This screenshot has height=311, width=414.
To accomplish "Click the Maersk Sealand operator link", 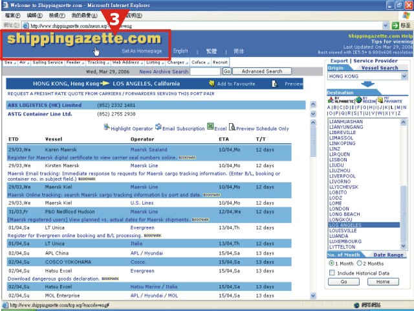I will click(x=149, y=150).
